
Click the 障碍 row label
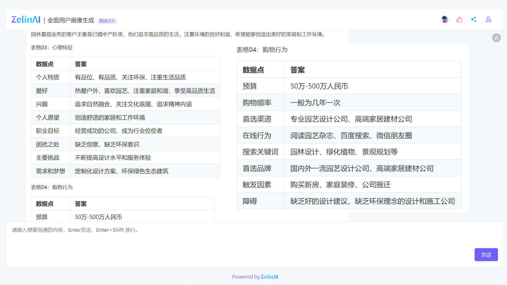click(x=250, y=201)
